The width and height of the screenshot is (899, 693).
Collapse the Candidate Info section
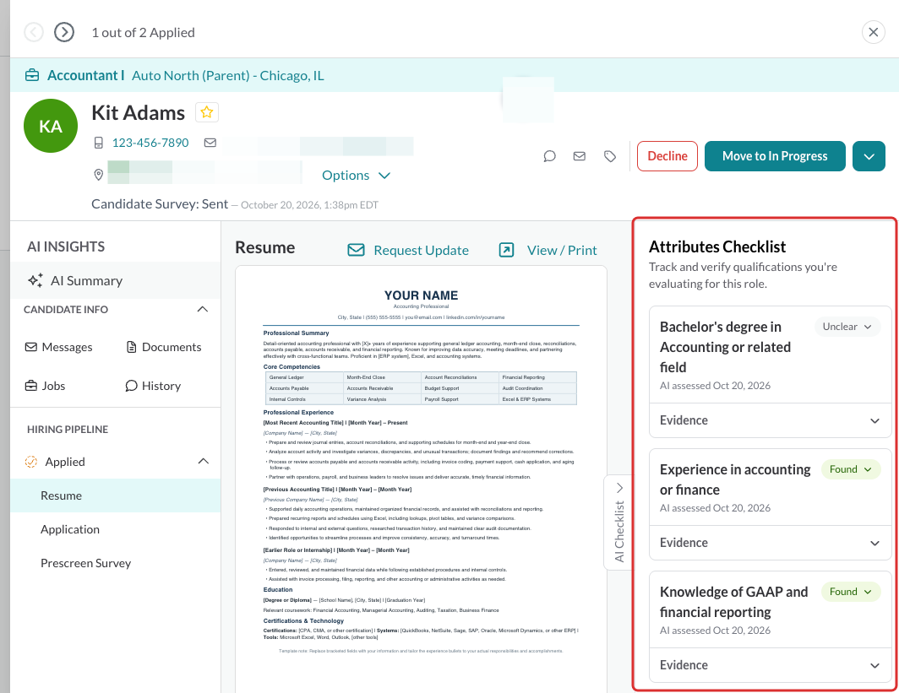(x=203, y=309)
